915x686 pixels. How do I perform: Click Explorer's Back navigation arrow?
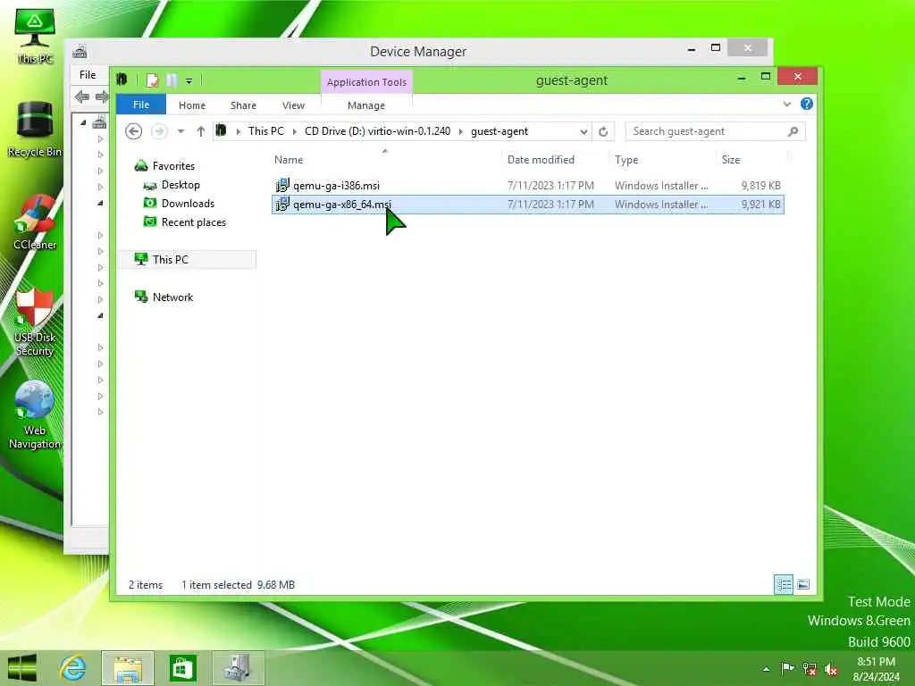pyautogui.click(x=134, y=131)
